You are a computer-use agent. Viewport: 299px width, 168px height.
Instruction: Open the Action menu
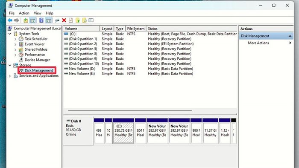click(x=24, y=13)
